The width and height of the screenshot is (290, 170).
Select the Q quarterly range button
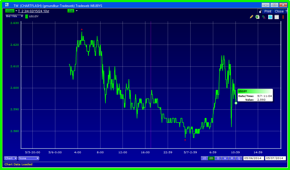[x=239, y=158]
